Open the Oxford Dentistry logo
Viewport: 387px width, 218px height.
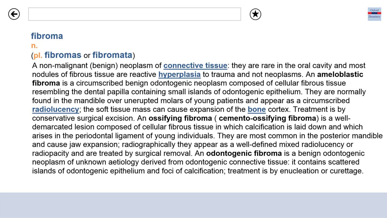click(x=374, y=14)
